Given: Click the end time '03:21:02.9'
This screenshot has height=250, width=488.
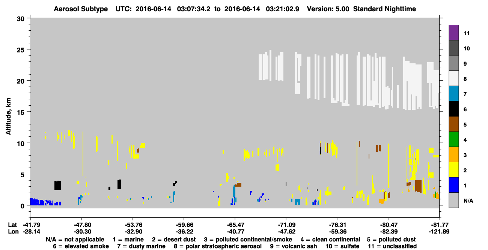Looking at the screenshot, I should [x=282, y=9].
